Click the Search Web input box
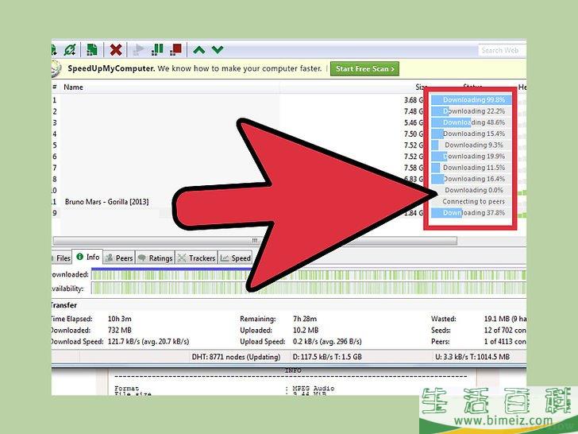This screenshot has height=434, width=578. 502,50
